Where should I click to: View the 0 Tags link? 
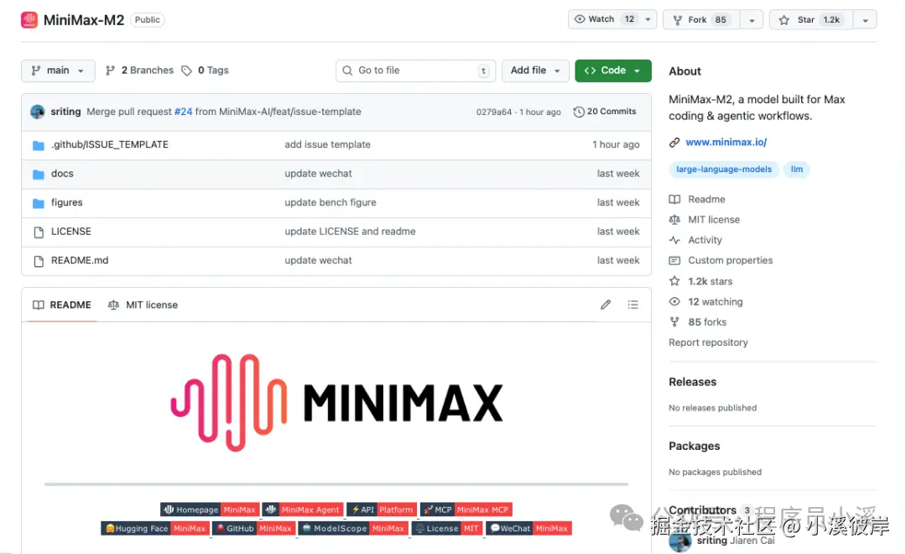(206, 70)
